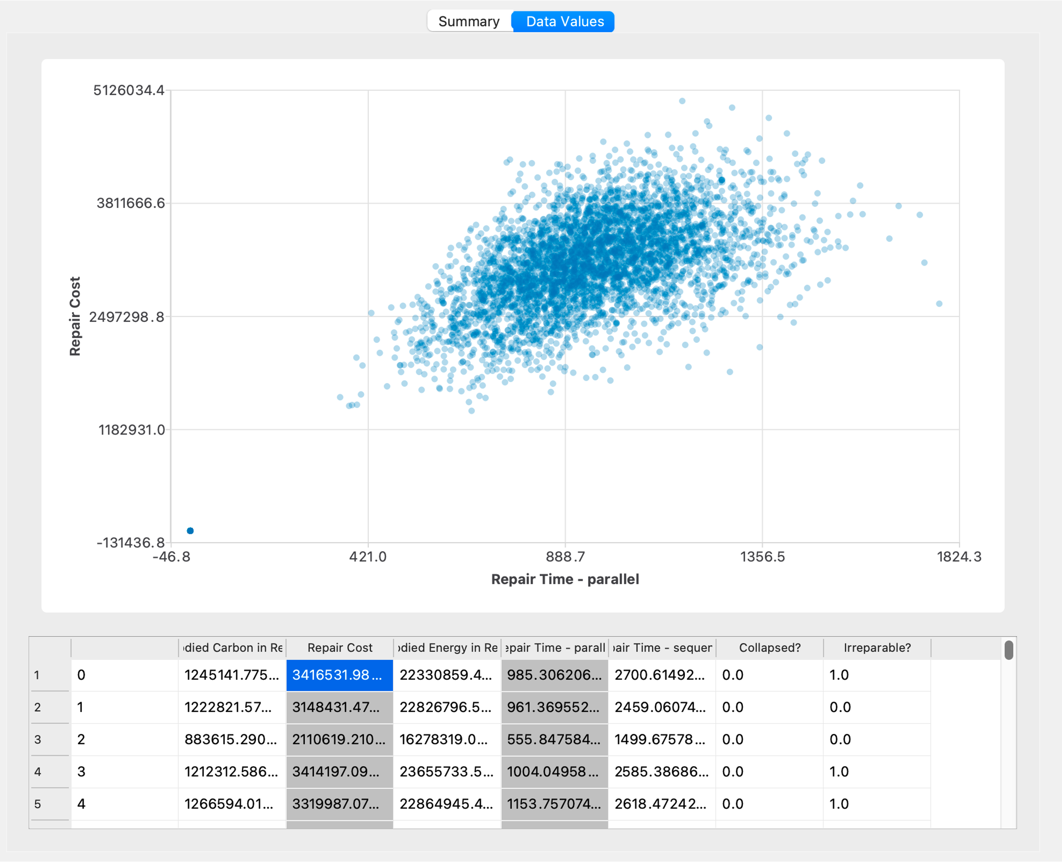
Task: Select carbon cell 1212312.586
Action: click(232, 772)
